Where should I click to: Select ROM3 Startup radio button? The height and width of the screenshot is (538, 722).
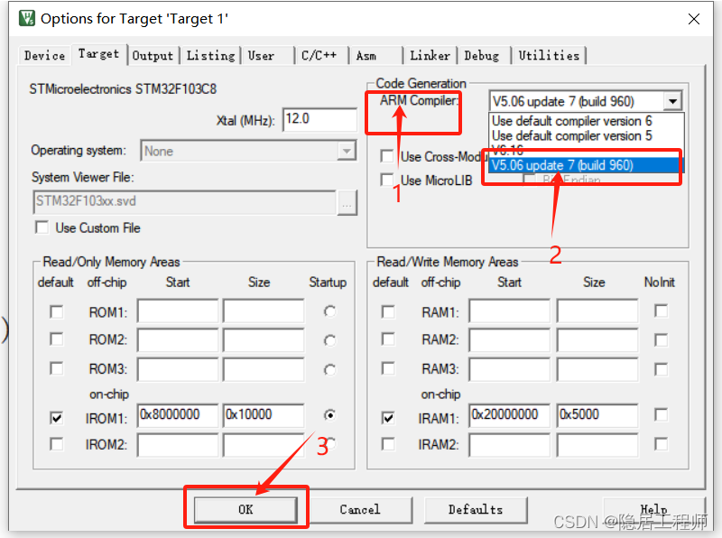point(329,369)
